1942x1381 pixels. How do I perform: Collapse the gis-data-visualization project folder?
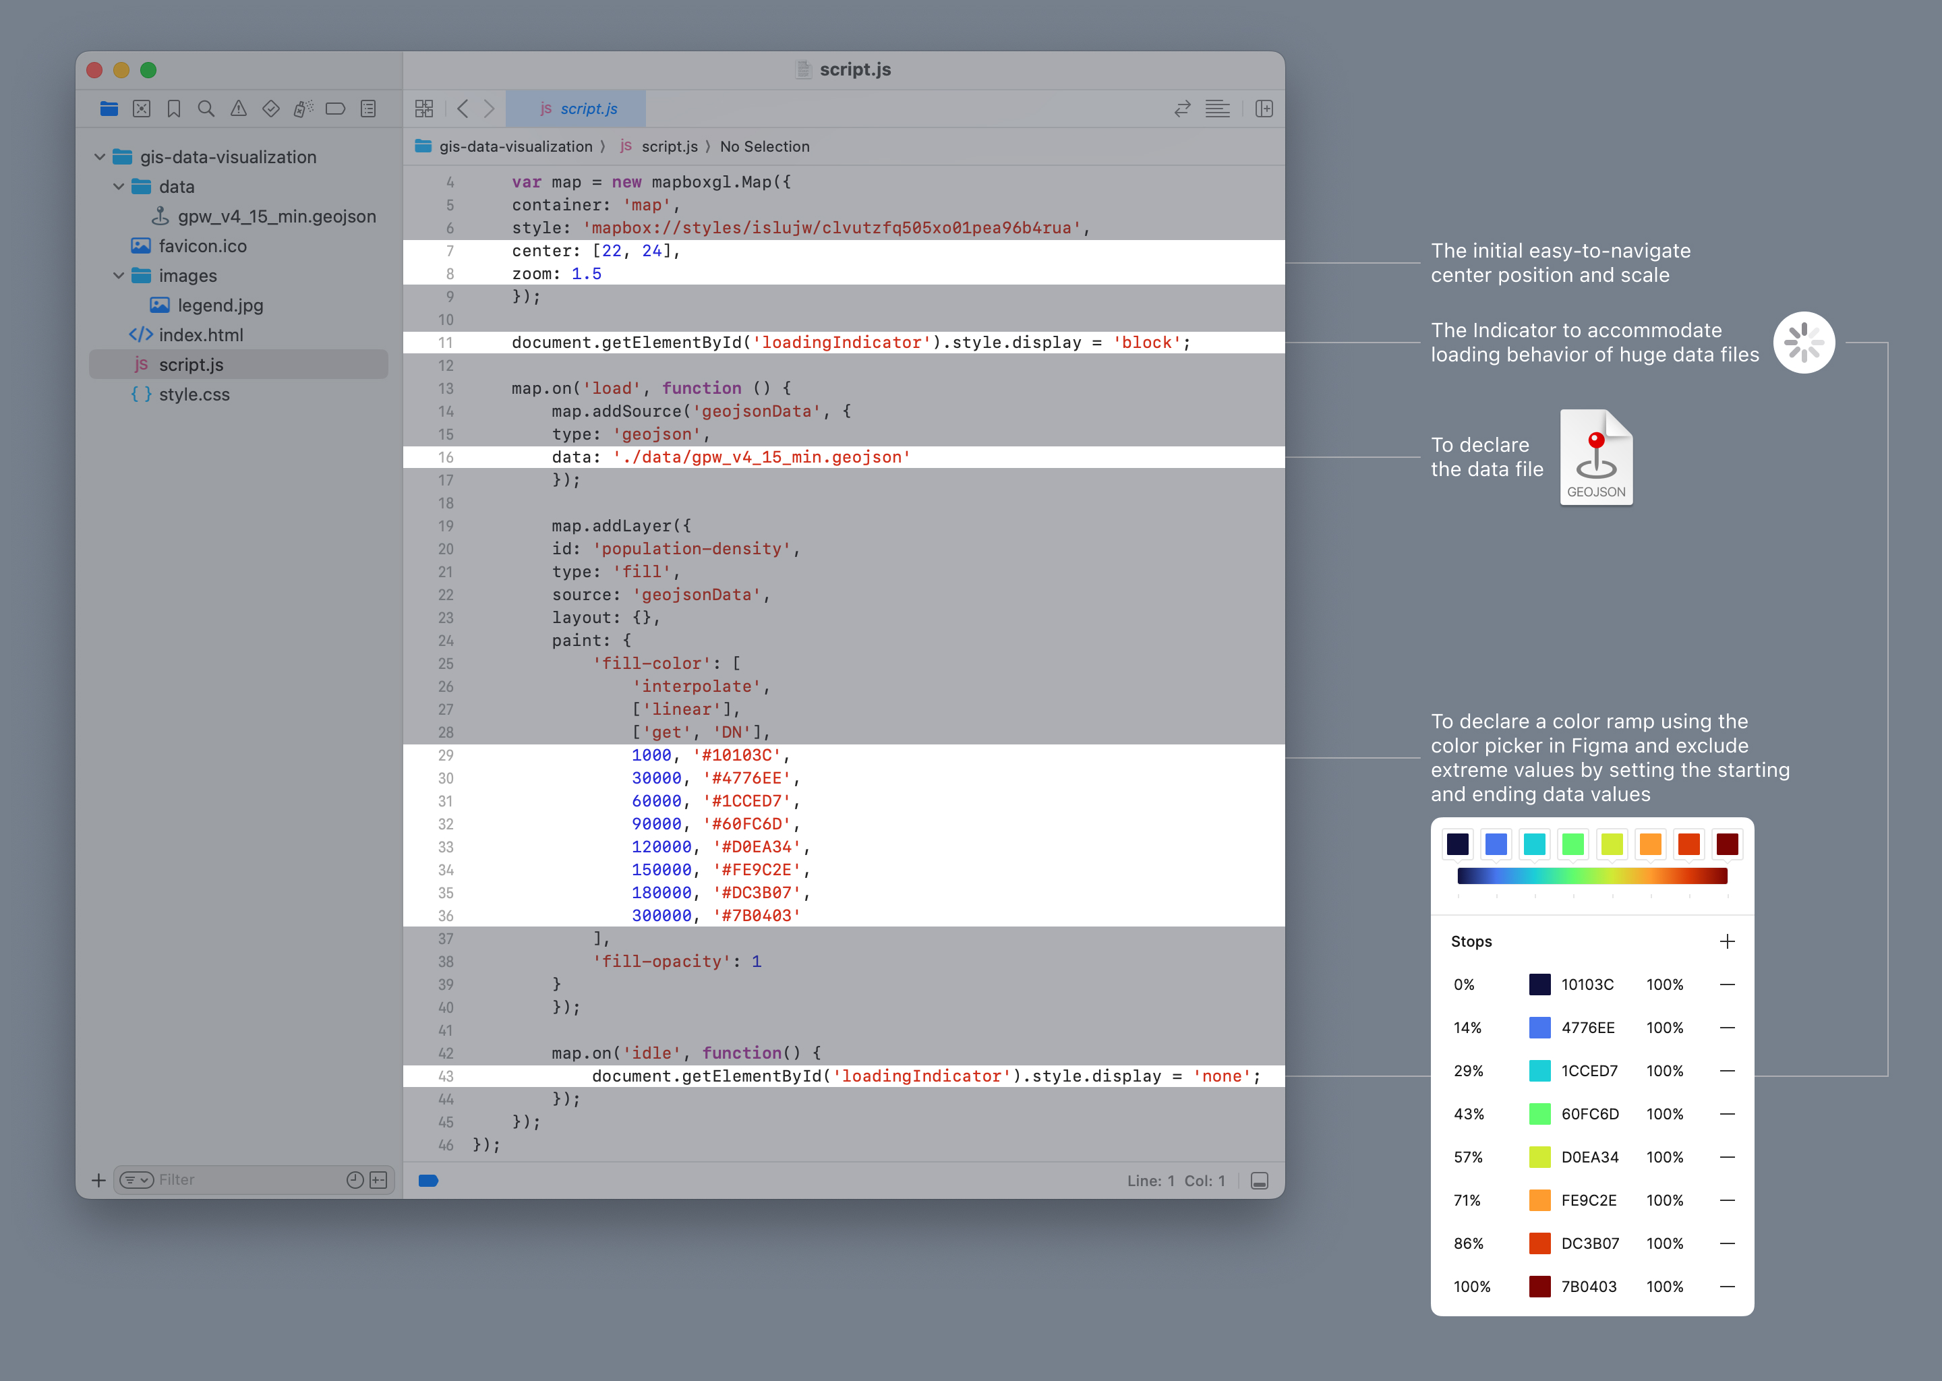tap(100, 157)
